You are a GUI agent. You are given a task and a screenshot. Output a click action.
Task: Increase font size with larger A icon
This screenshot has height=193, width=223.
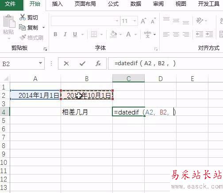click(x=143, y=21)
